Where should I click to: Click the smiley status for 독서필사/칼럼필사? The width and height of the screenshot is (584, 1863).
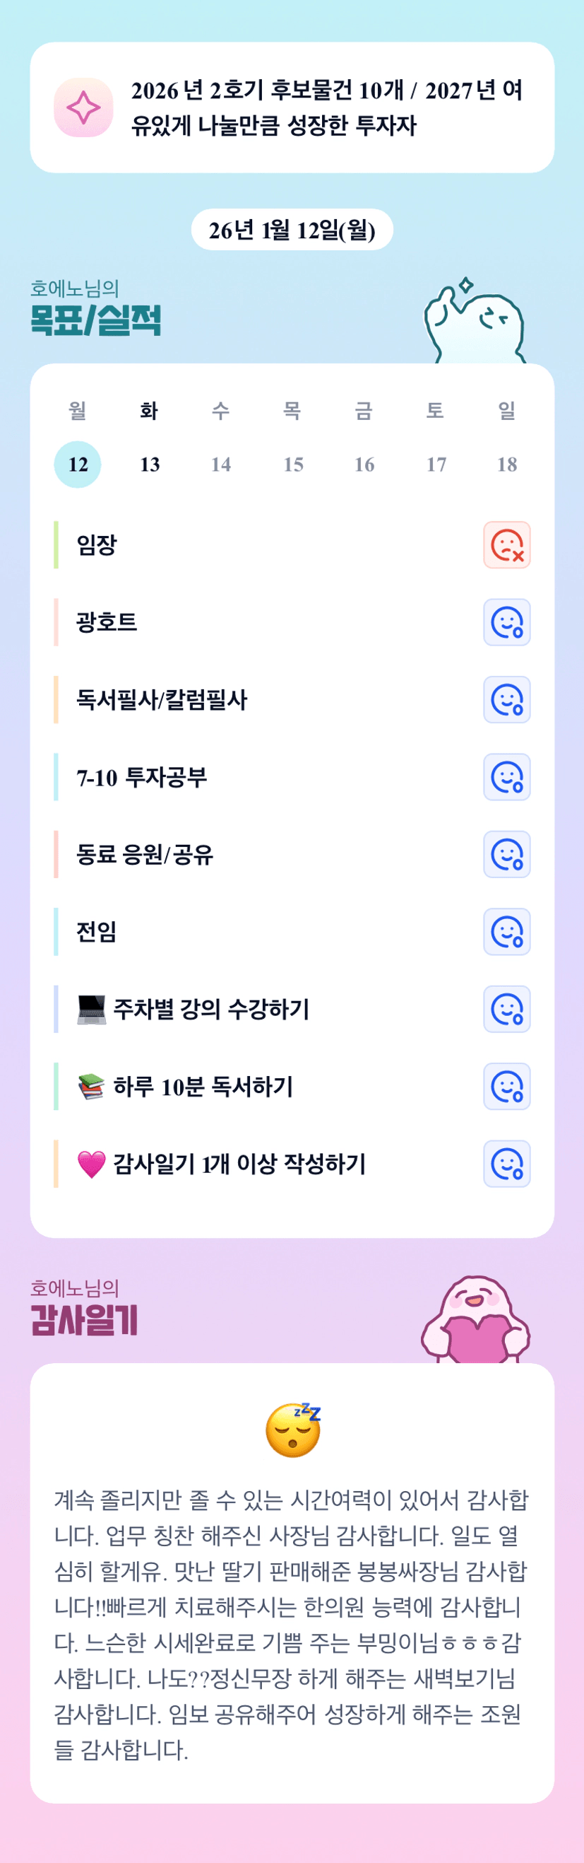pos(506,699)
